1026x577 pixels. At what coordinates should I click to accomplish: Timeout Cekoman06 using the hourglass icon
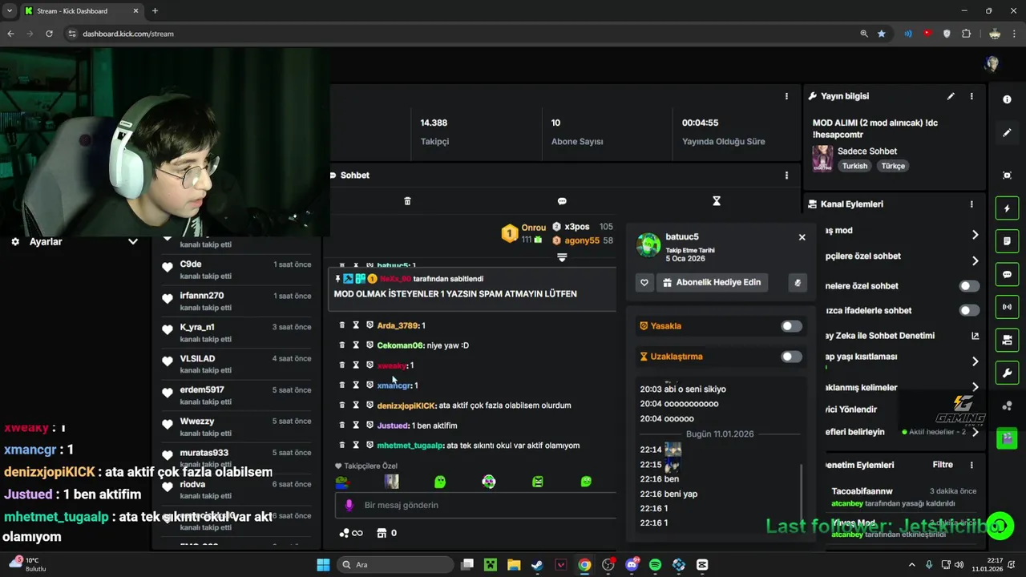[356, 345]
